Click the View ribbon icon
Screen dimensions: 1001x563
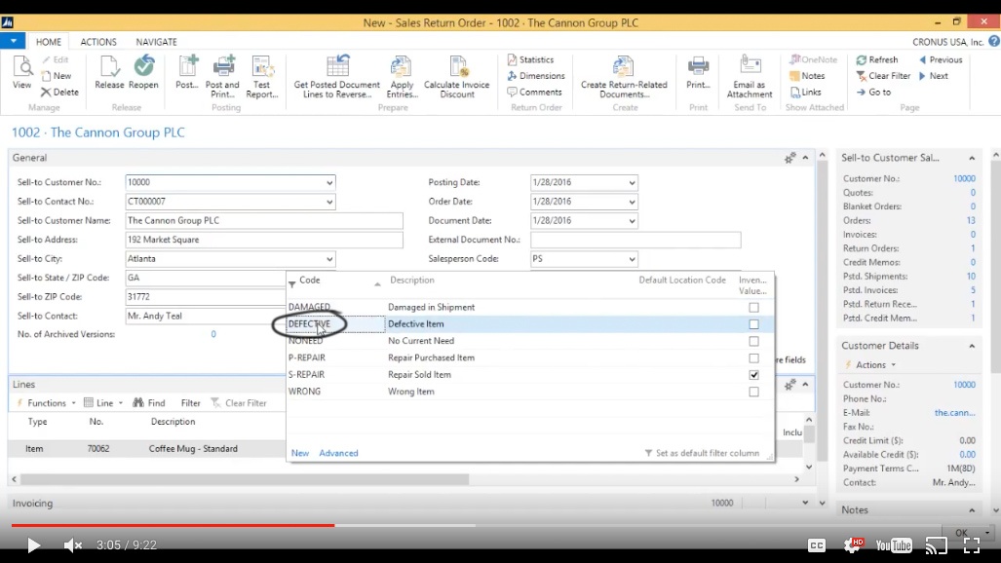(x=21, y=73)
